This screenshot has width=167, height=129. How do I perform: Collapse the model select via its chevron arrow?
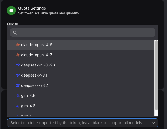click(153, 123)
